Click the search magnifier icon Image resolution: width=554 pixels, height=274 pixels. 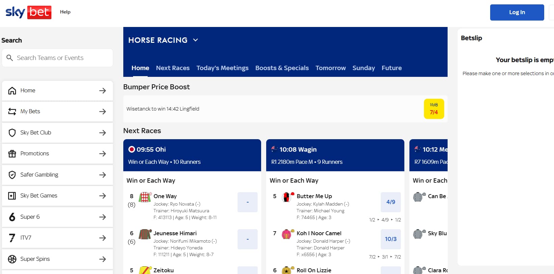(x=10, y=58)
